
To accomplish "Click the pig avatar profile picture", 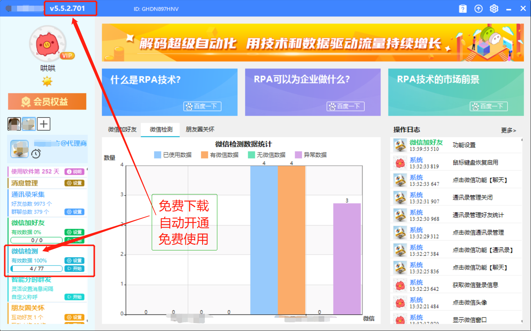I will pyautogui.click(x=47, y=44).
